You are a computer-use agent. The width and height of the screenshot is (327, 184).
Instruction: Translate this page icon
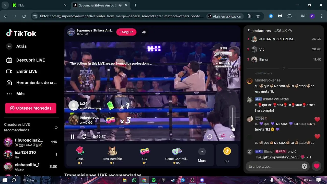250,16
